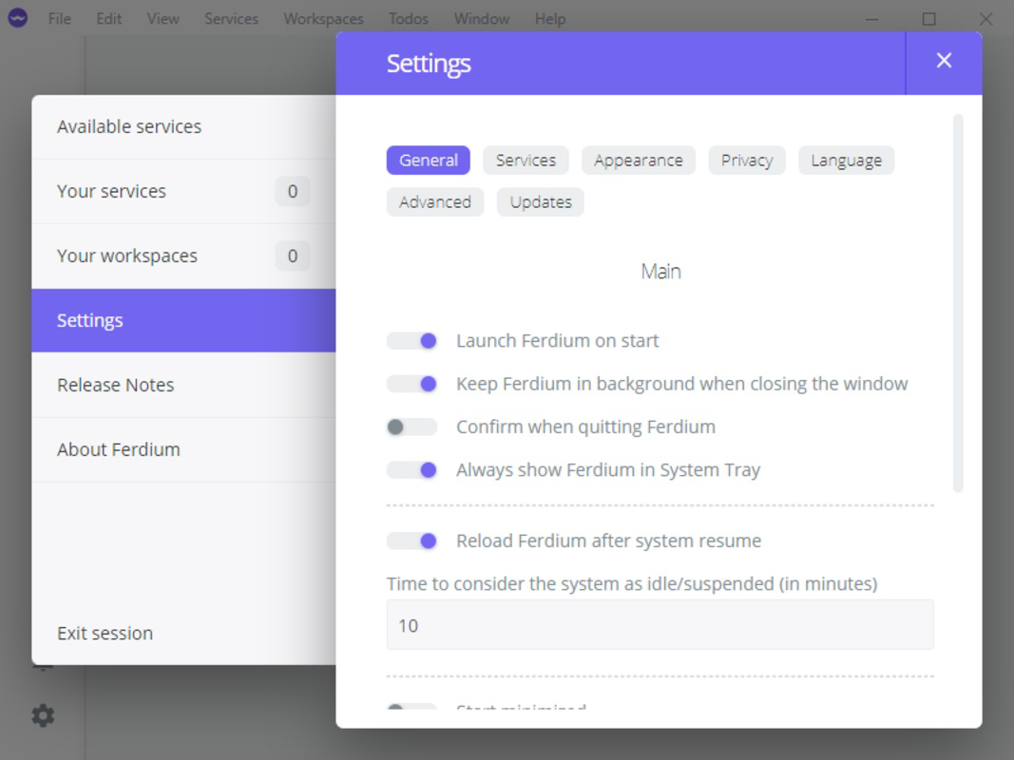Toggle Keep Ferdium in background when closing
Viewport: 1014px width, 760px height.
coord(411,384)
